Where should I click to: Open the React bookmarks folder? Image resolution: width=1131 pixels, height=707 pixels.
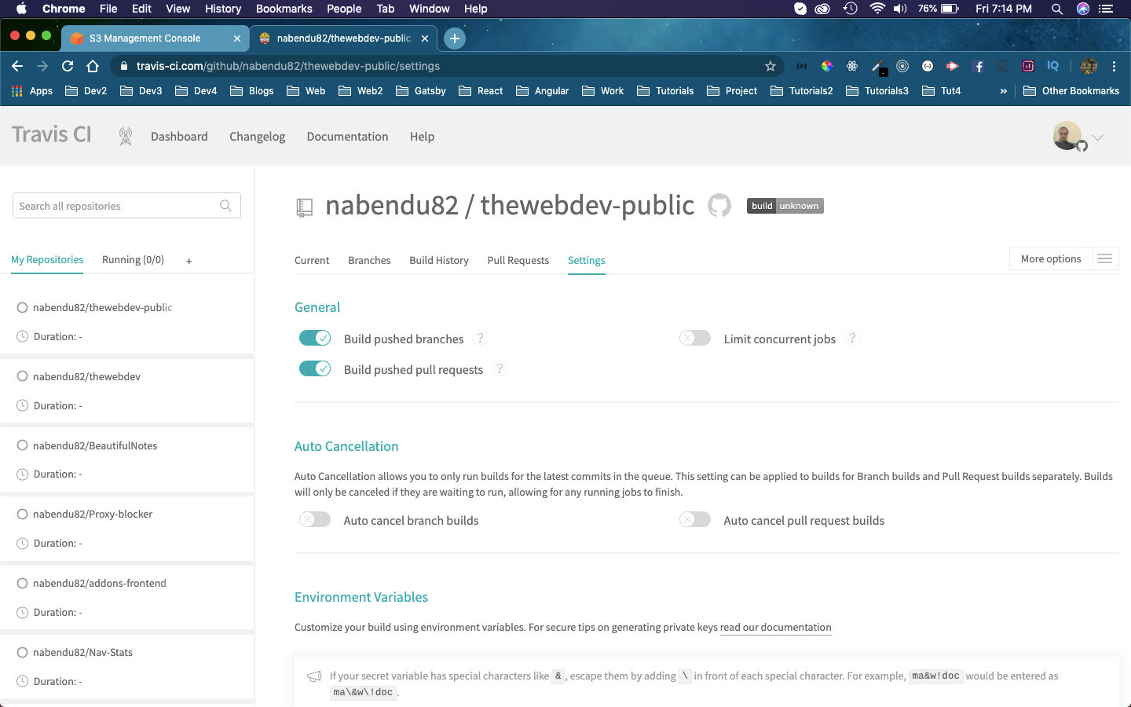481,91
